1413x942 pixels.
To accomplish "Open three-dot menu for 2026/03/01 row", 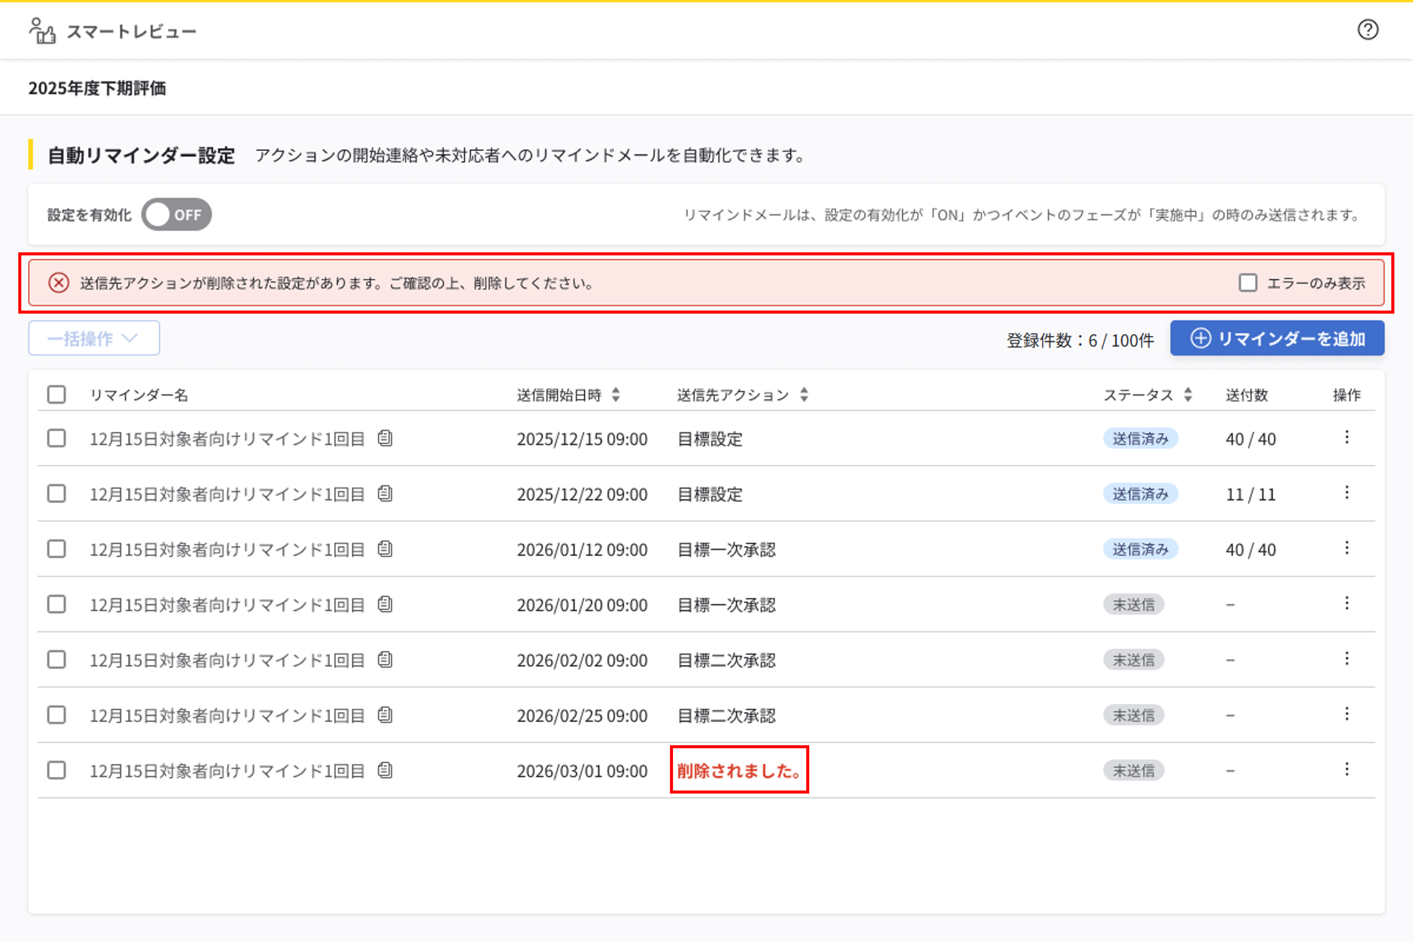I will click(x=1347, y=769).
